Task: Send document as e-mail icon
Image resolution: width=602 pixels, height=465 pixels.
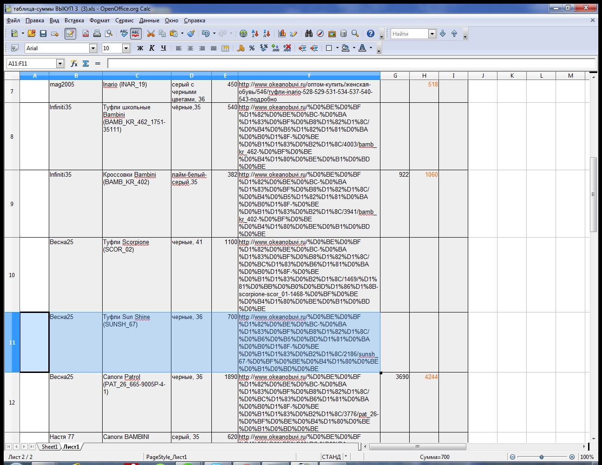Action: pyautogui.click(x=55, y=33)
